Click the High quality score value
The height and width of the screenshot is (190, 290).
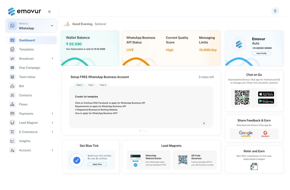tap(170, 50)
